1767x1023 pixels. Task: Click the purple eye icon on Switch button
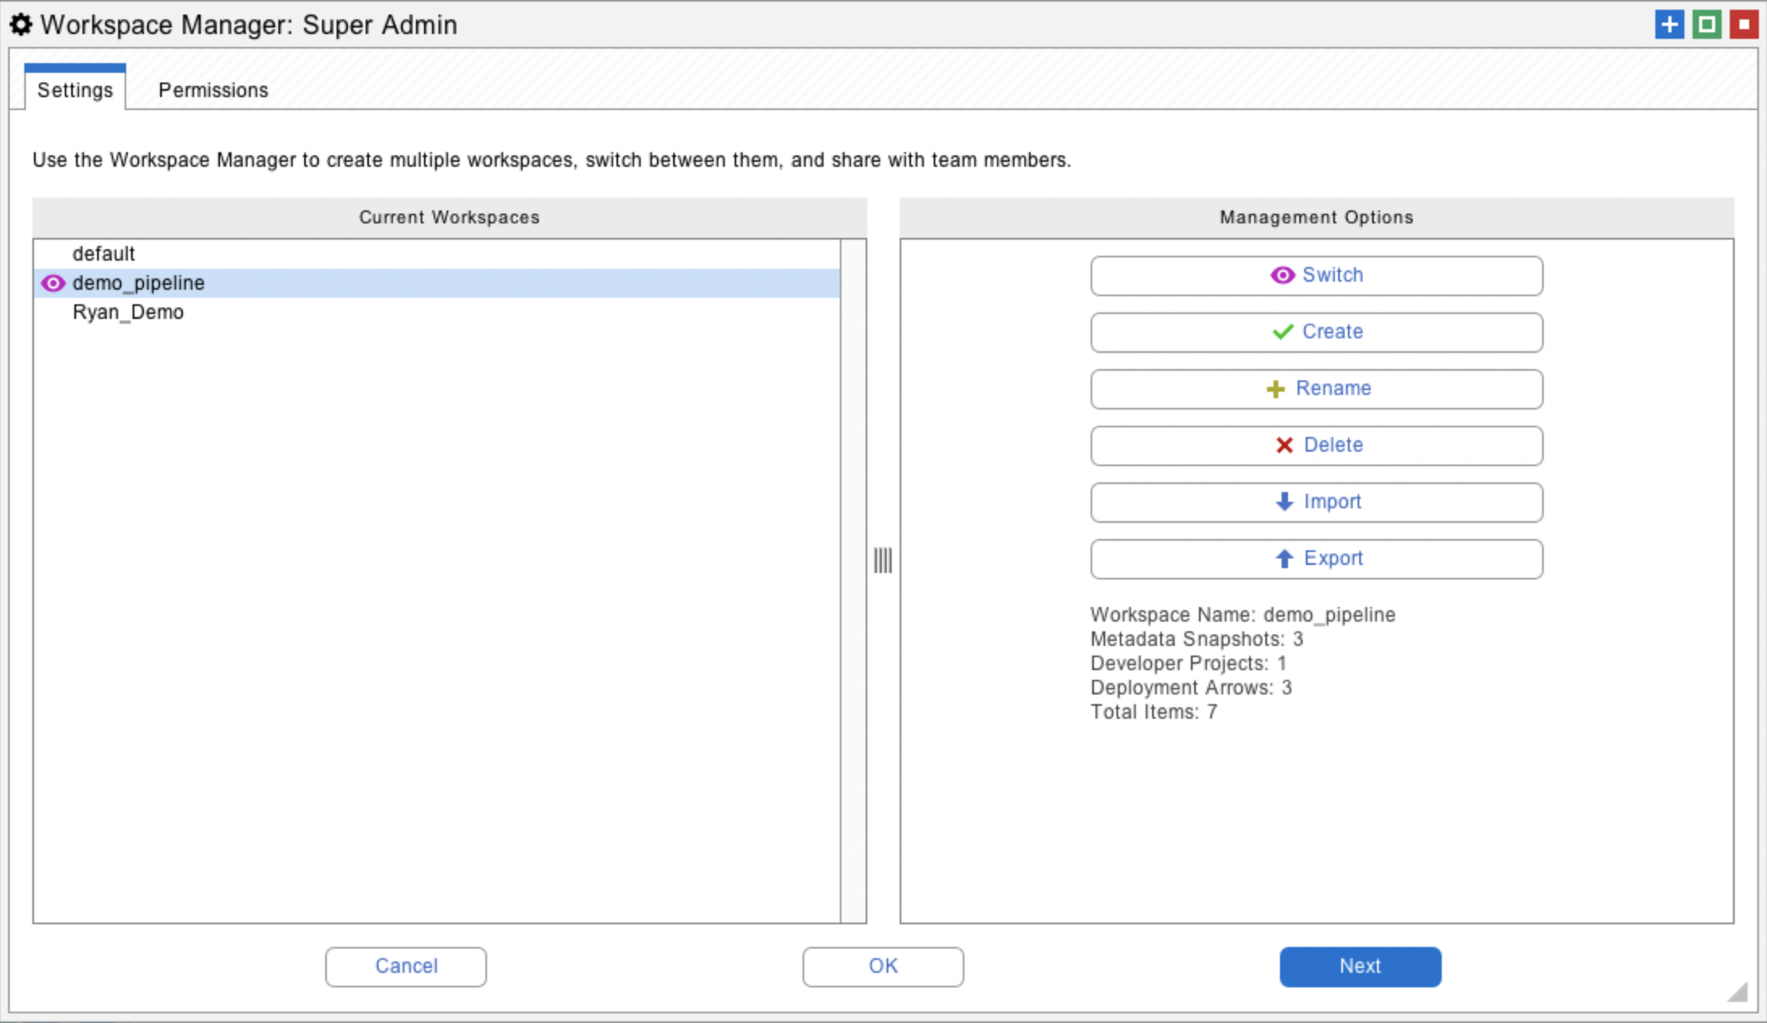[x=1282, y=275]
